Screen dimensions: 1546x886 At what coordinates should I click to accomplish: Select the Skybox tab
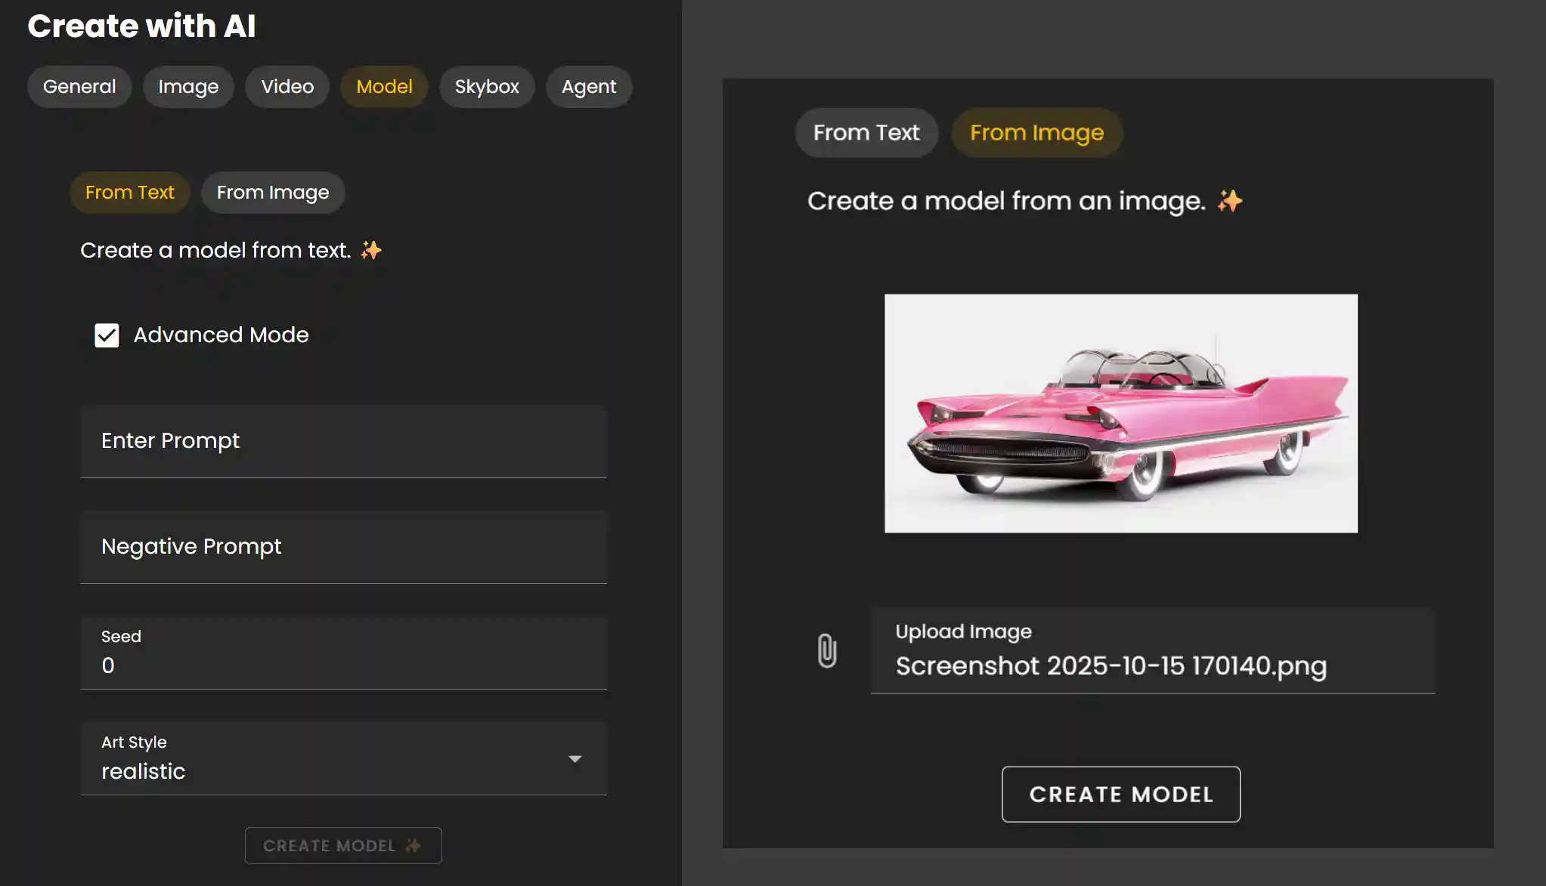[486, 86]
